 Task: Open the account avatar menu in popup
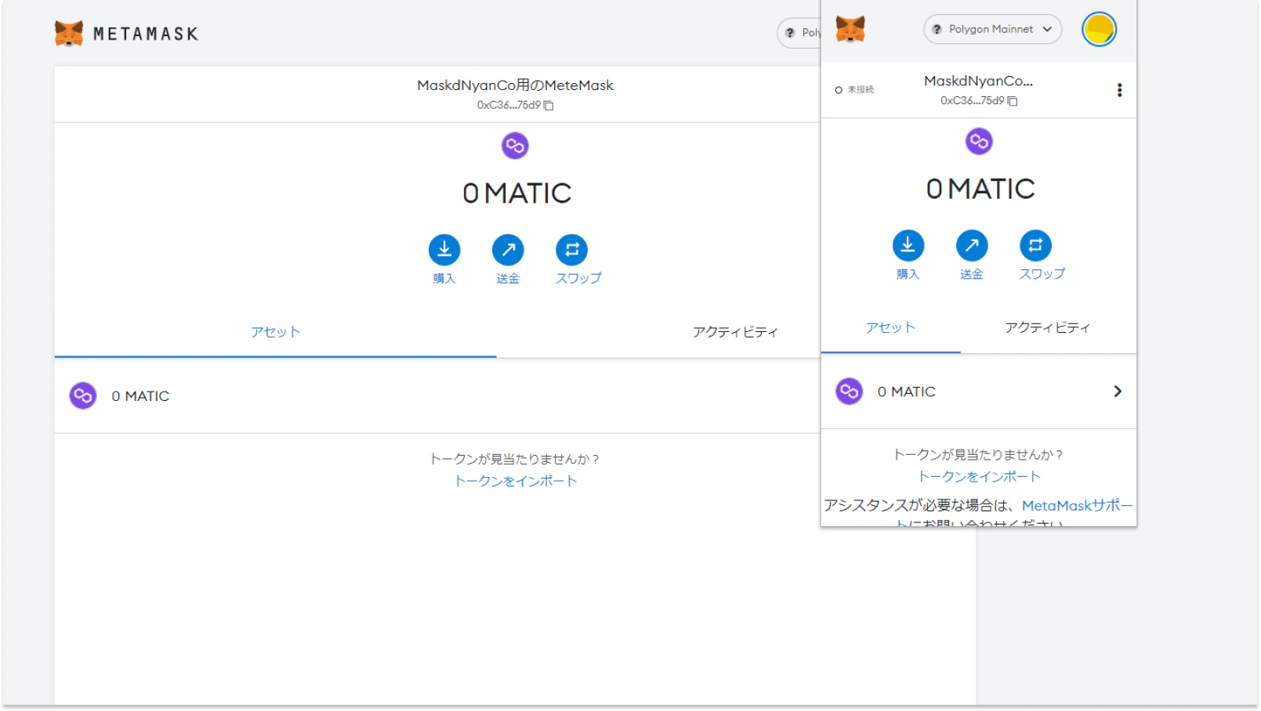1099,30
